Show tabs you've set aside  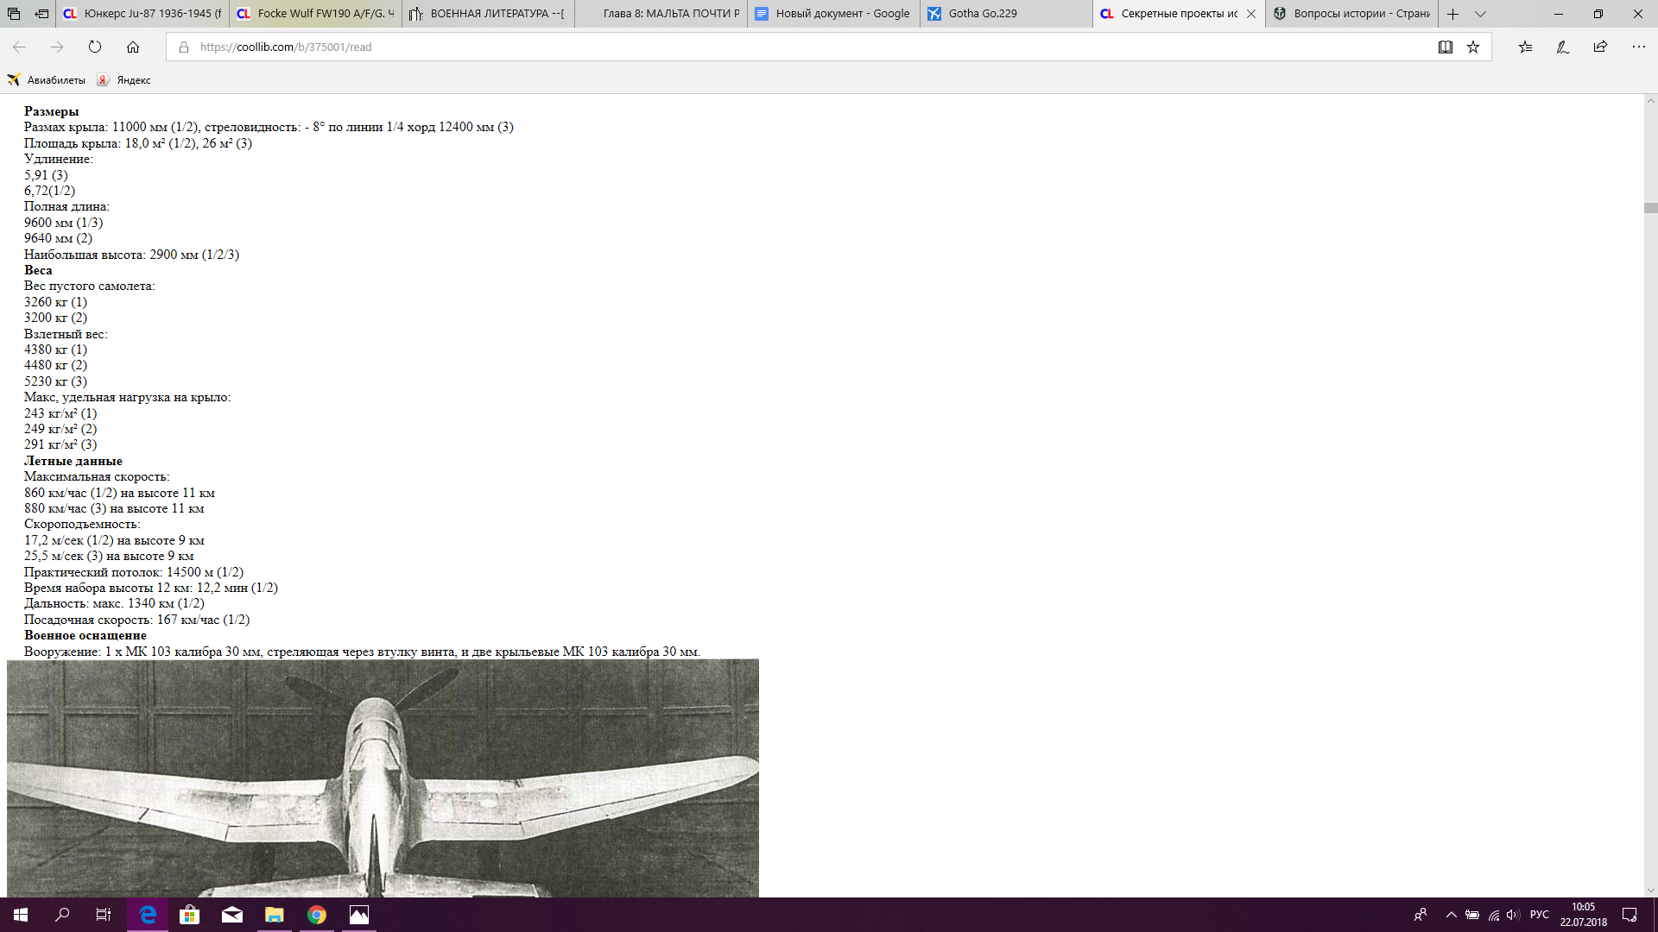point(14,14)
